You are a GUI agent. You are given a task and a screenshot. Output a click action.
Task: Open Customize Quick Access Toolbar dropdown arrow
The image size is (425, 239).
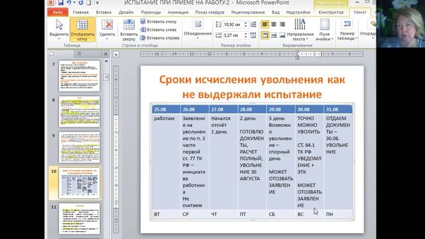[x=98, y=3]
